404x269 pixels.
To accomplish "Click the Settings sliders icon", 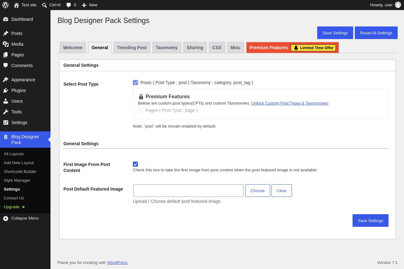I will pos(6,123).
